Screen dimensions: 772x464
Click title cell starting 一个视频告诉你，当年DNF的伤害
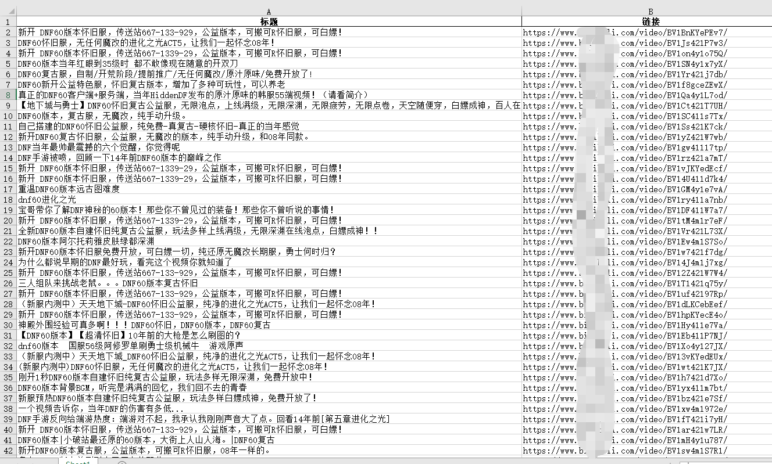269,408
